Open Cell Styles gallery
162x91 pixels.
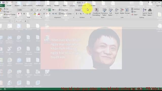pyautogui.click(x=111, y=12)
